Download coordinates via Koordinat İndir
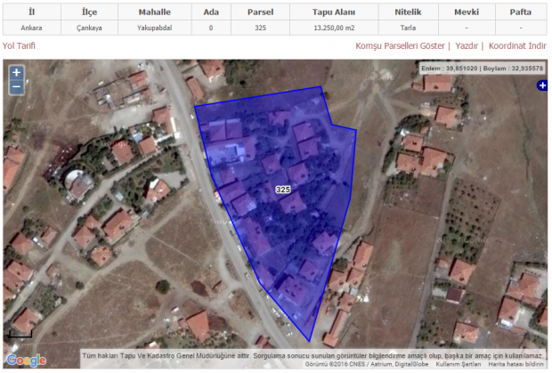 pos(517,45)
